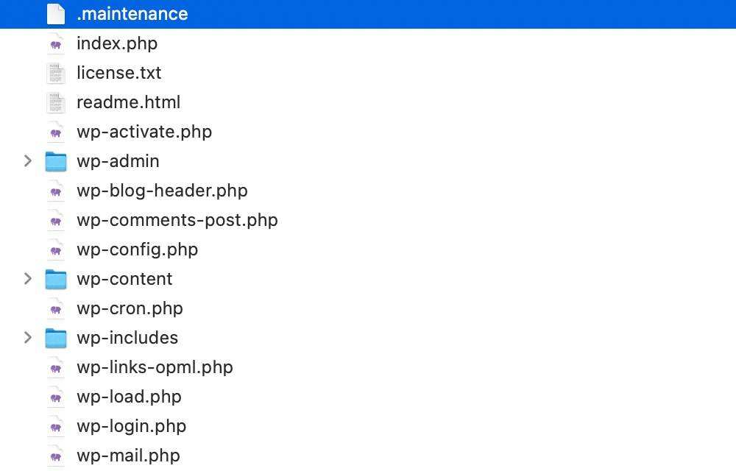Image resolution: width=736 pixels, height=471 pixels.
Task: Expand the wp-content folder disclosure arrow
Action: coord(28,279)
